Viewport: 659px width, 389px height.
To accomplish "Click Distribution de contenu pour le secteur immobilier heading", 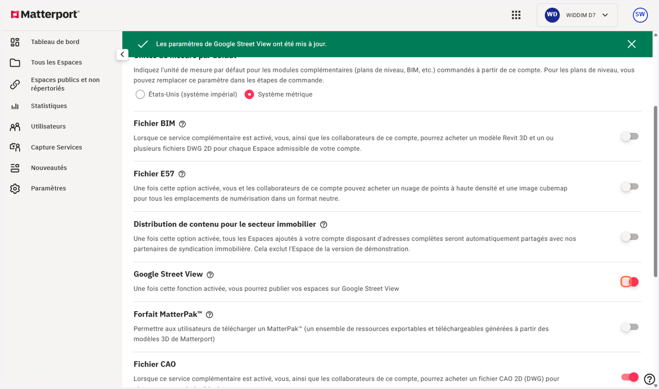I will [x=225, y=224].
